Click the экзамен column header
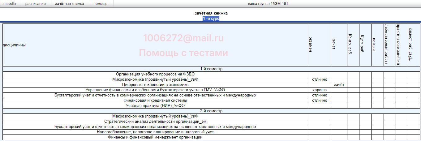The width and height of the screenshot is (421, 141). (310, 45)
